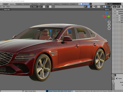Toggle proportional editing

pyautogui.click(x=50, y=7)
